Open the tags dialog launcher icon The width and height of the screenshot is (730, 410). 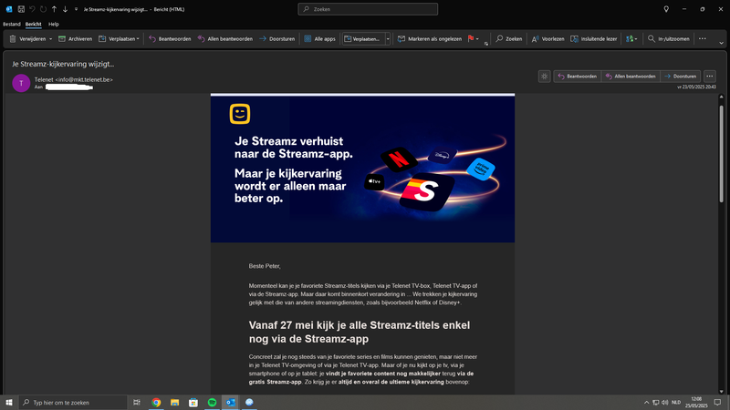[486, 44]
